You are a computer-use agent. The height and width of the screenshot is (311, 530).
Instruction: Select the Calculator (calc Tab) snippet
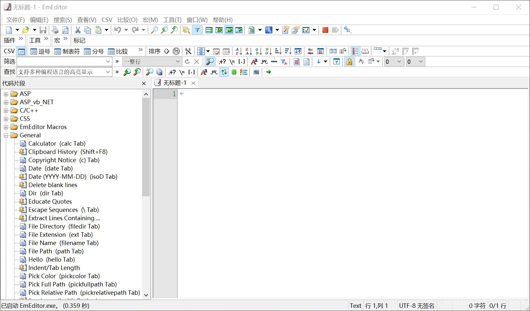[57, 144]
